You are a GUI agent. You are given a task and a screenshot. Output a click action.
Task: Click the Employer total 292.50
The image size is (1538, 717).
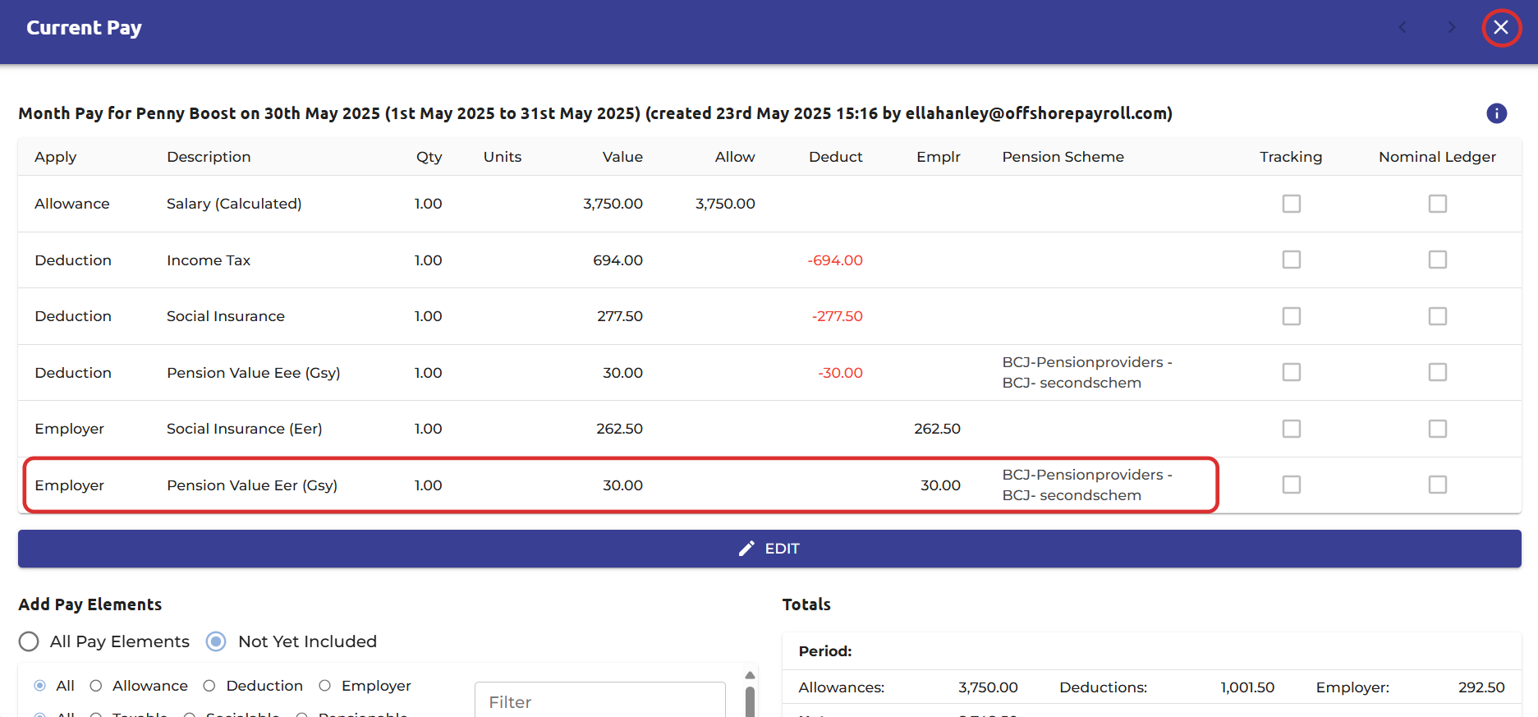tap(1481, 687)
